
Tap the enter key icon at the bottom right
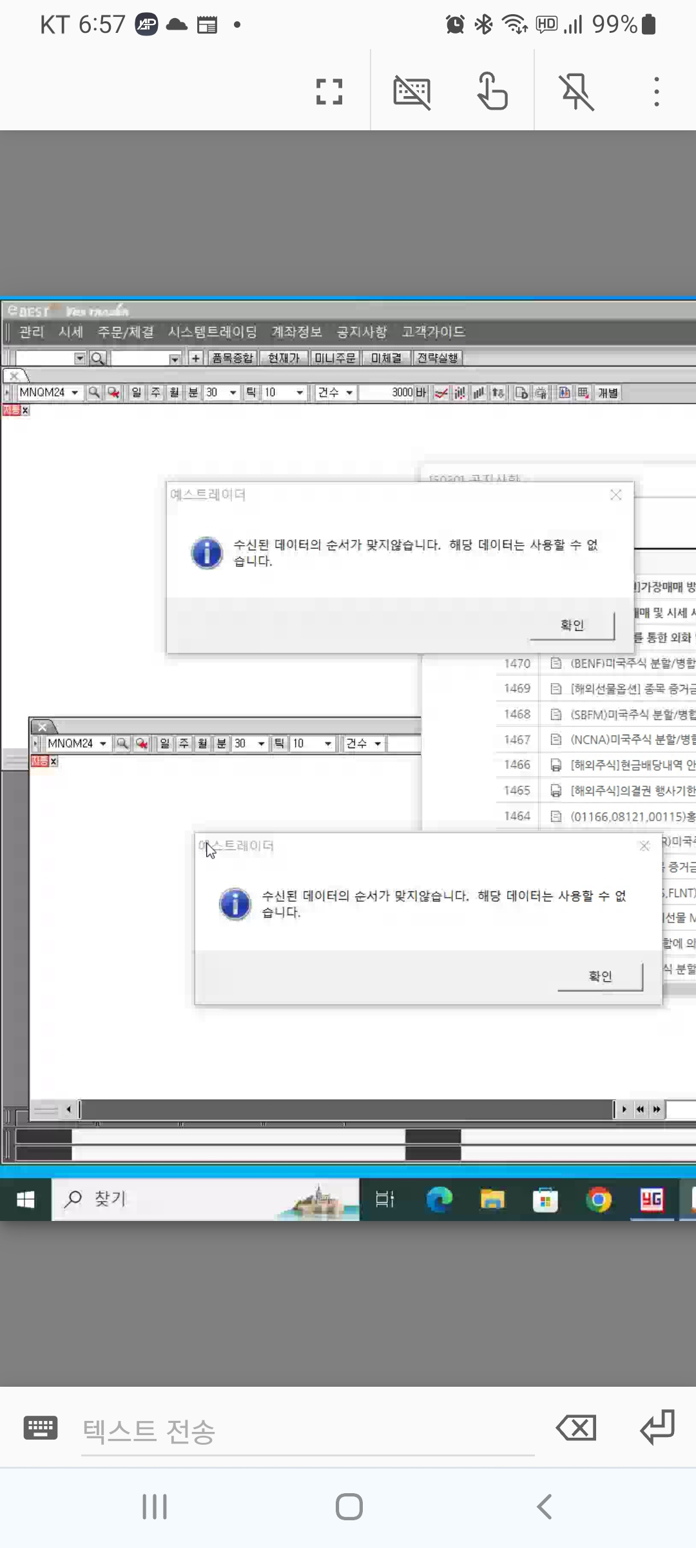657,1428
